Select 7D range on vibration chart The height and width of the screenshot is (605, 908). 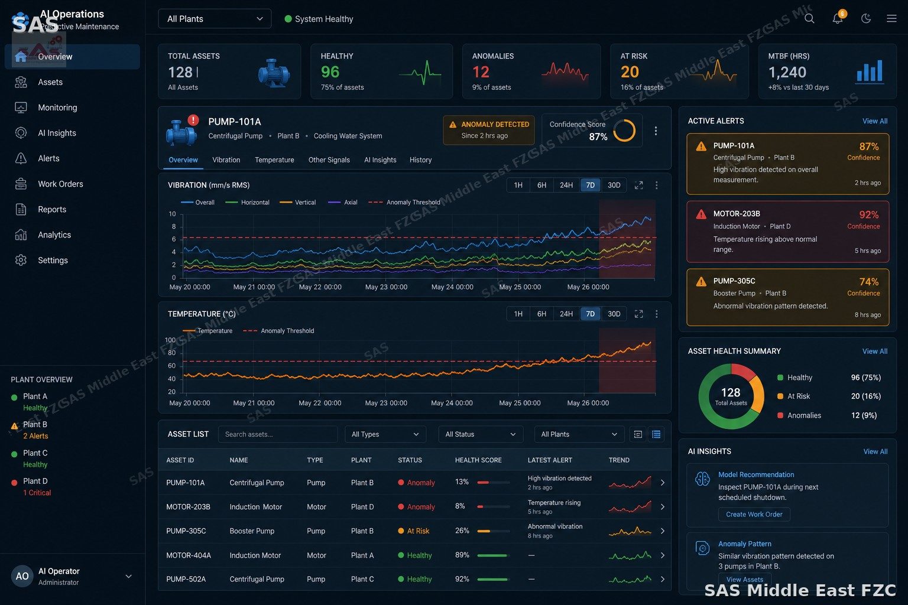(x=591, y=185)
